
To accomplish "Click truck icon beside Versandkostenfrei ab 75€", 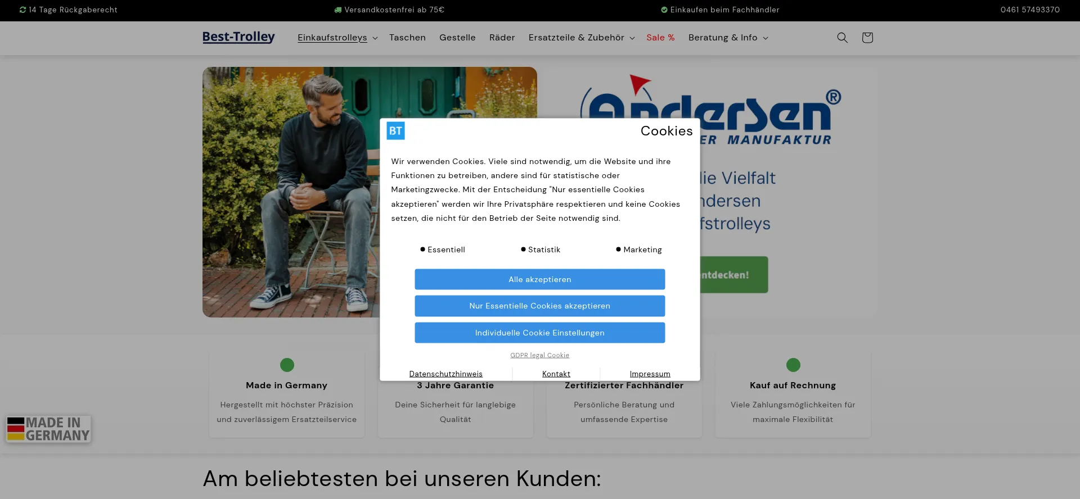I will [337, 10].
